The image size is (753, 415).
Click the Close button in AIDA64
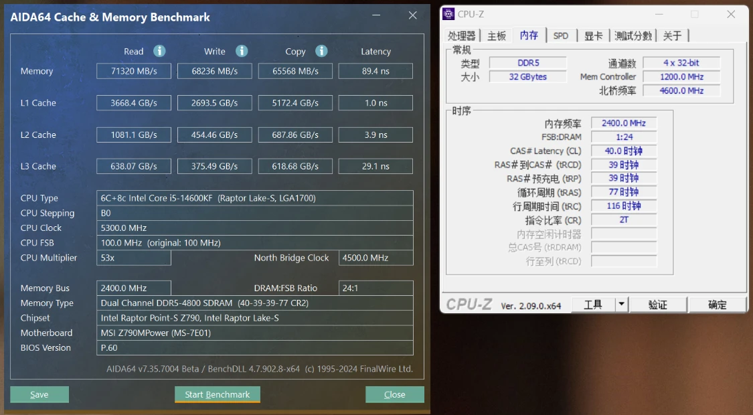click(395, 394)
